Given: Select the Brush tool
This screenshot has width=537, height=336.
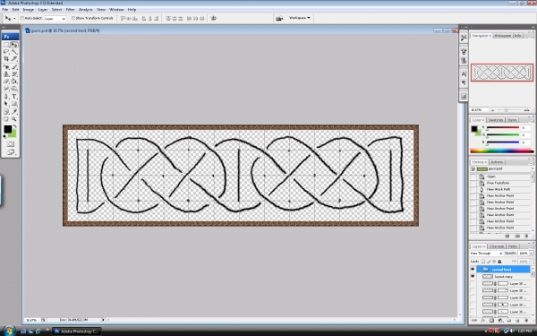Looking at the screenshot, I should (14, 67).
